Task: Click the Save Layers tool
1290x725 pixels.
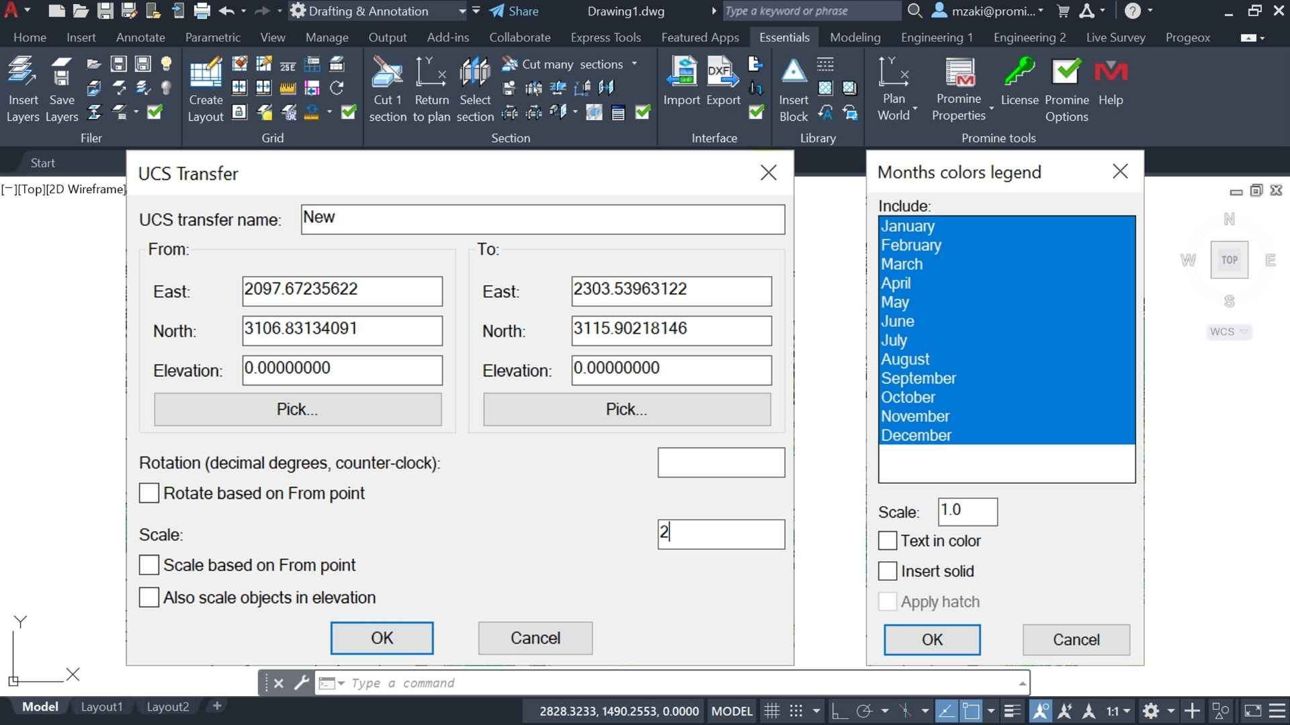Action: click(61, 87)
